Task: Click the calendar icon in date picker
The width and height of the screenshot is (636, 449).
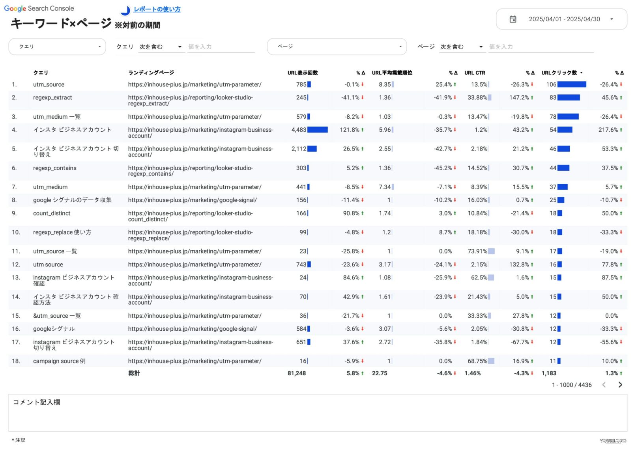Action: 513,19
